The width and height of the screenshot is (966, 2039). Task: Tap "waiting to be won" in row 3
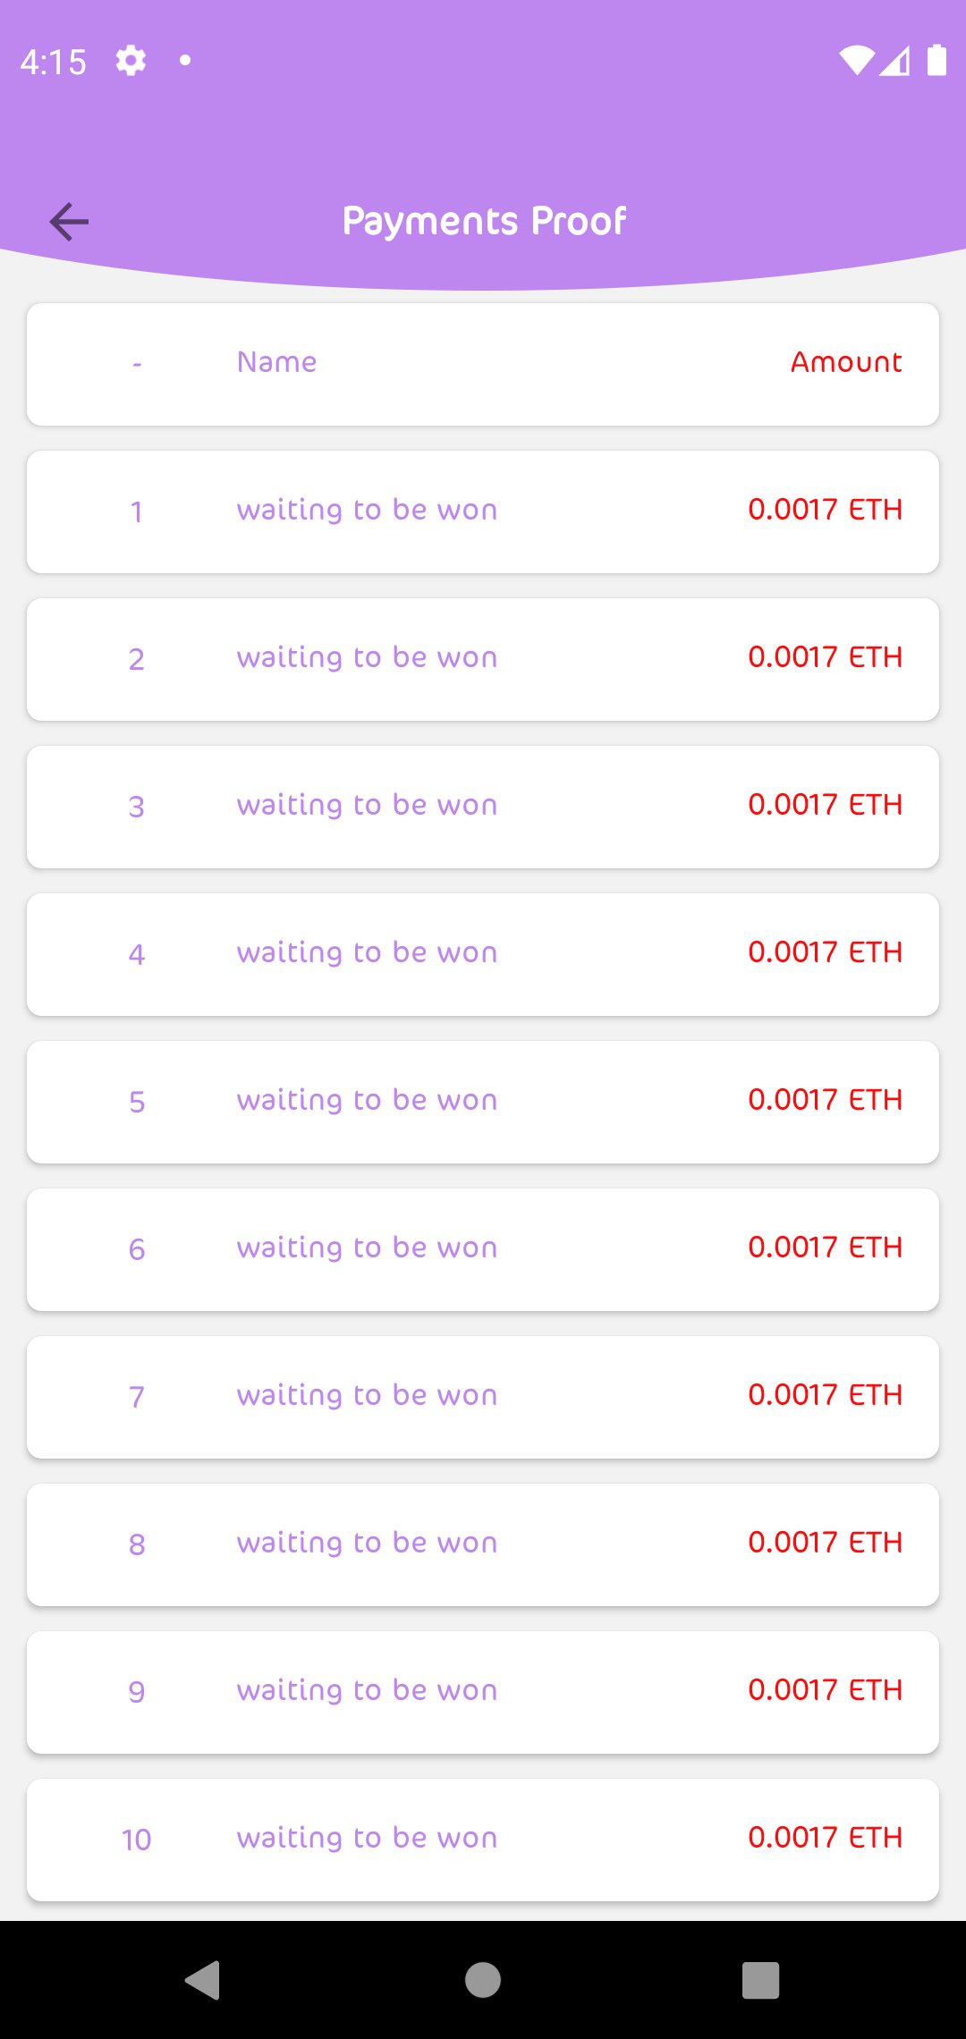tap(367, 806)
